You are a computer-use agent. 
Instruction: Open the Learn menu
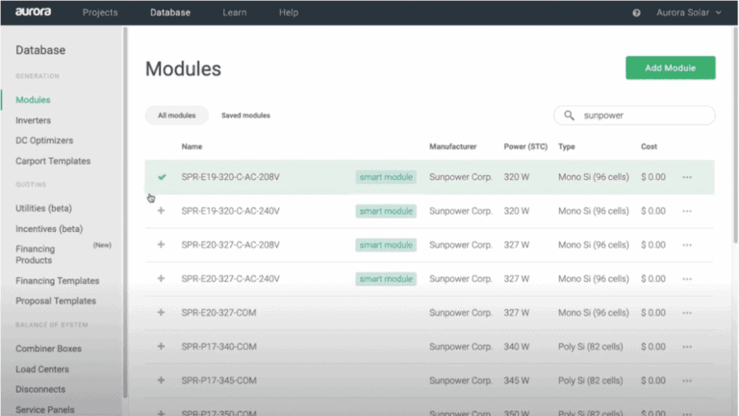click(x=234, y=13)
